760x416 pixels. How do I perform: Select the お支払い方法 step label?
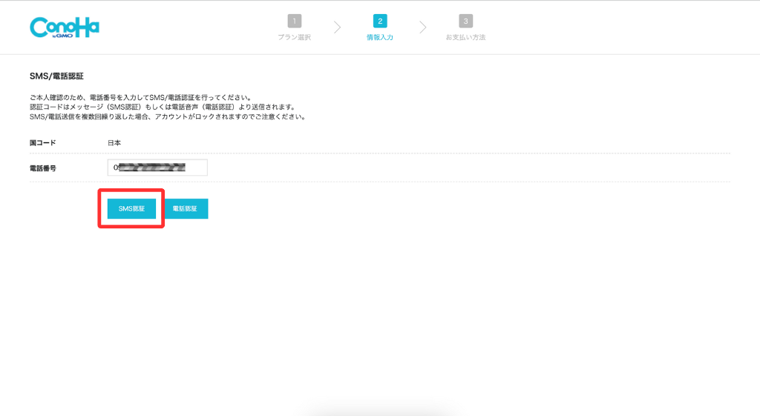pyautogui.click(x=465, y=37)
